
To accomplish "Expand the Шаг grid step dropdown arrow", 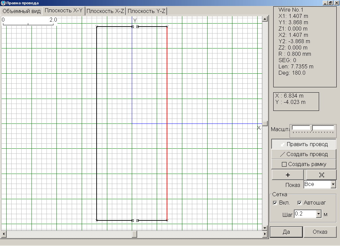I will pos(319,214).
